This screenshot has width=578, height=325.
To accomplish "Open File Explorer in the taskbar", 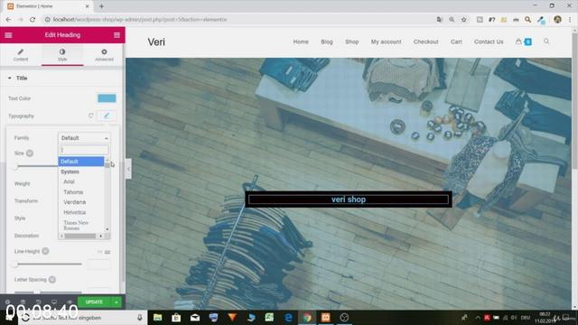I will point(157,317).
